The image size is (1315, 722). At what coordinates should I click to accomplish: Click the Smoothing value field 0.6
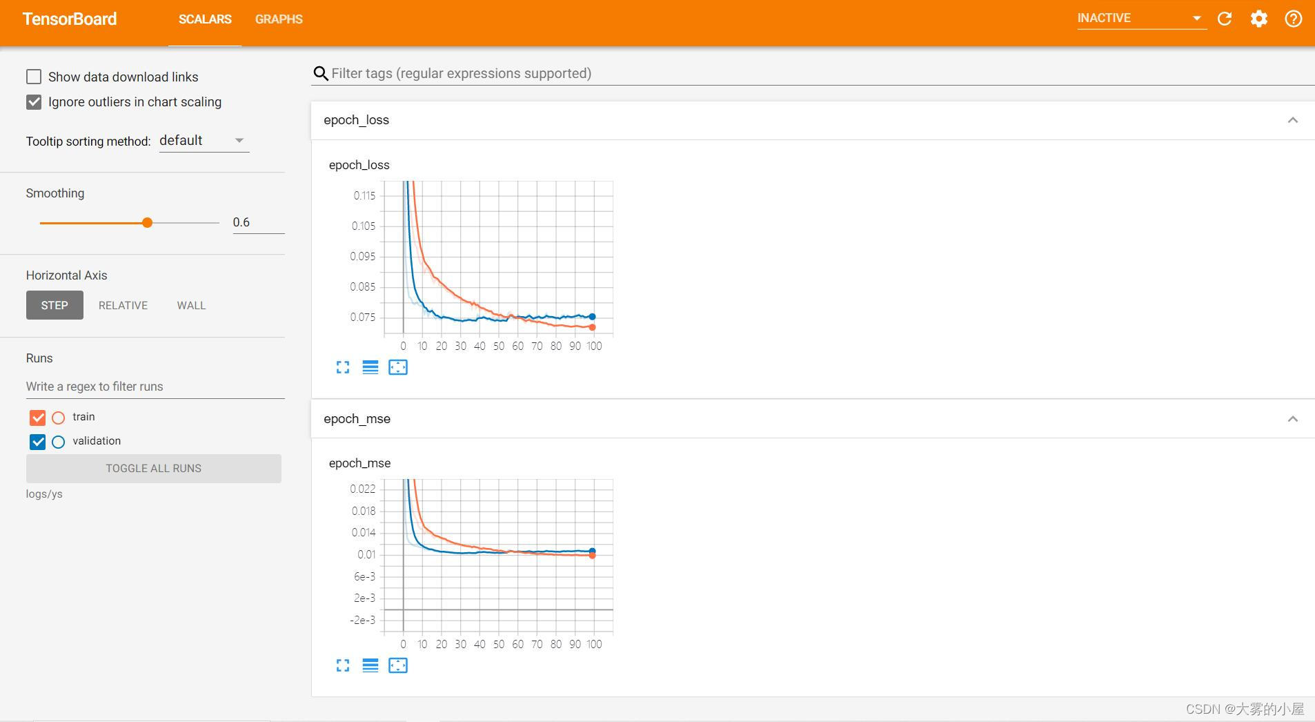point(258,222)
